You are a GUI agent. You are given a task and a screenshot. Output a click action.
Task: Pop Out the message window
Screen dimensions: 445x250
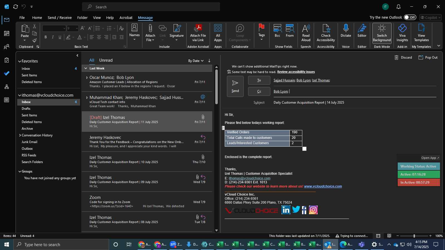pos(428,57)
